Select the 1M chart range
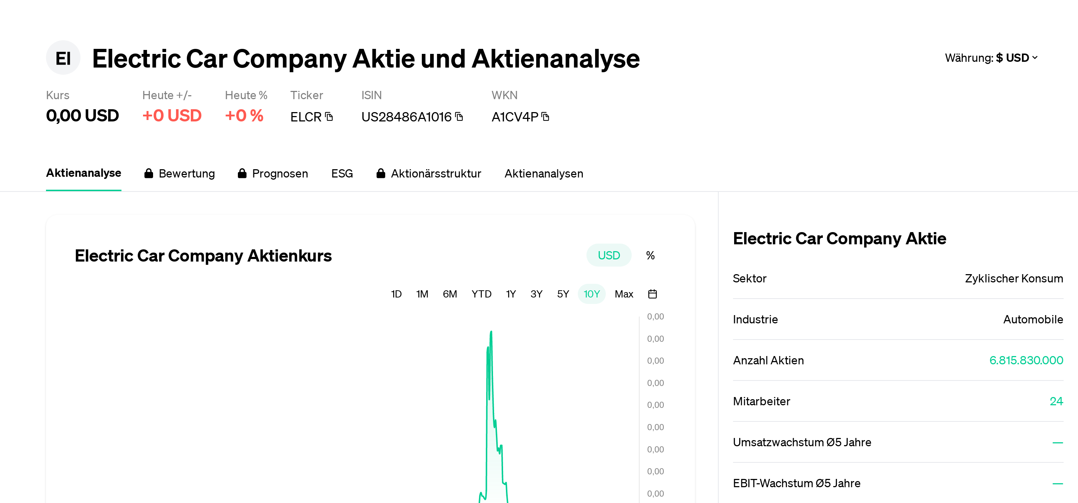 pos(422,294)
